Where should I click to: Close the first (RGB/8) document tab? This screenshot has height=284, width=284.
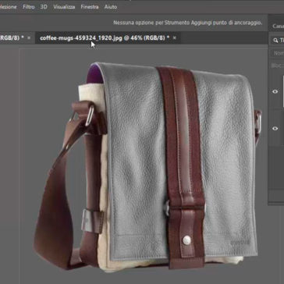(29, 38)
